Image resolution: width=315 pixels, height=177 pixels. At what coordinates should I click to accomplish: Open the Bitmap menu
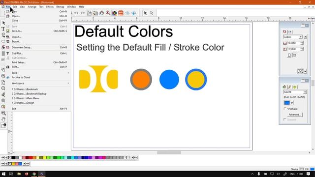point(60,7)
